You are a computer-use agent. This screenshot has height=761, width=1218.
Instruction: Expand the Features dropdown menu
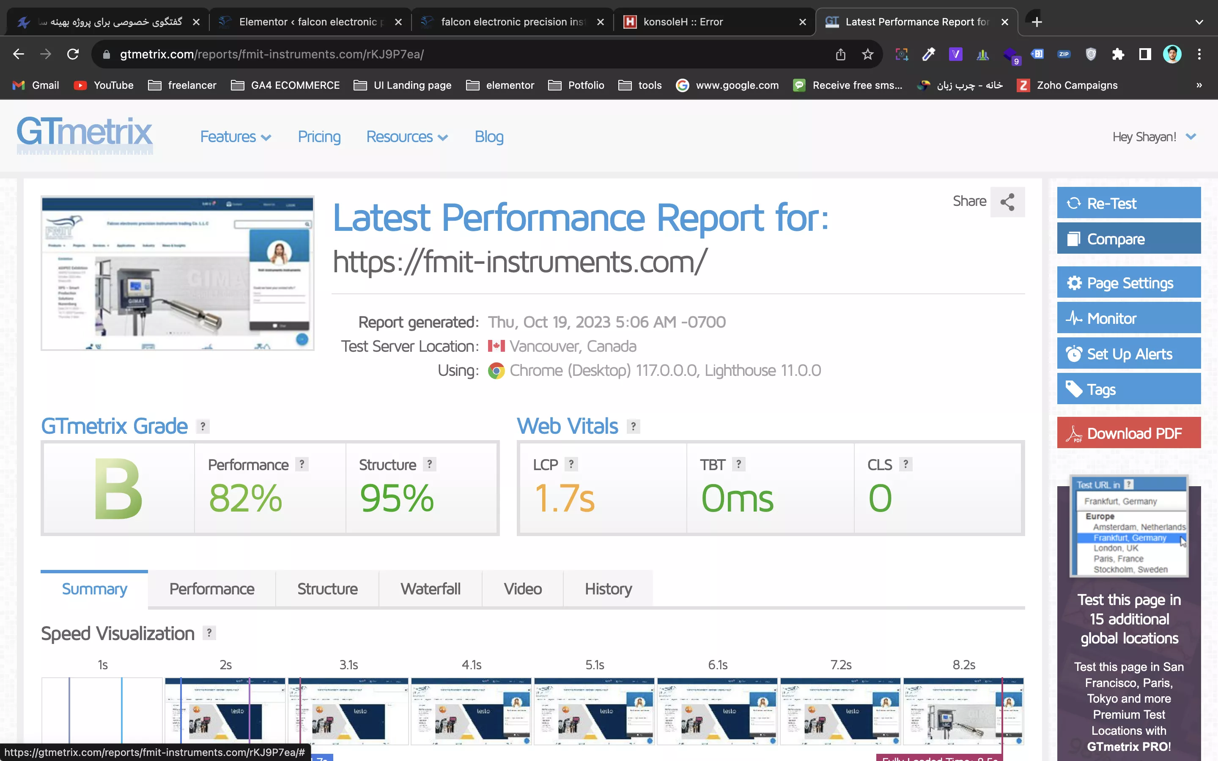click(x=236, y=137)
